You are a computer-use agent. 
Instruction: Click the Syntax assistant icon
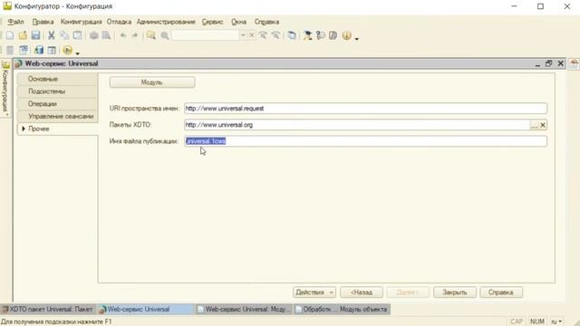coord(307,35)
